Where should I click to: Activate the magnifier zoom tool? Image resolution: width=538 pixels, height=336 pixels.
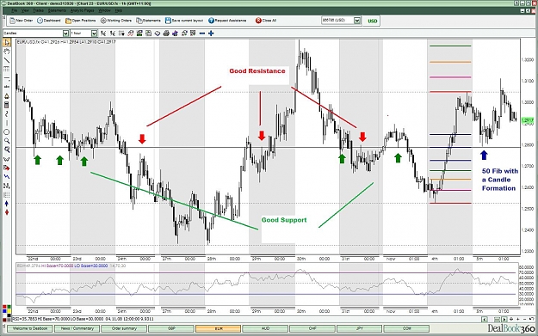coord(7,141)
